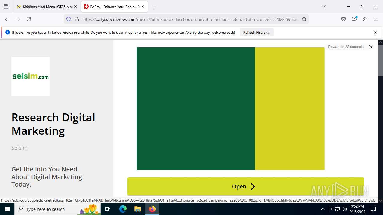Click the dailysuperheroes.com URL bar
Image resolution: width=383 pixels, height=215 pixels.
point(190,19)
